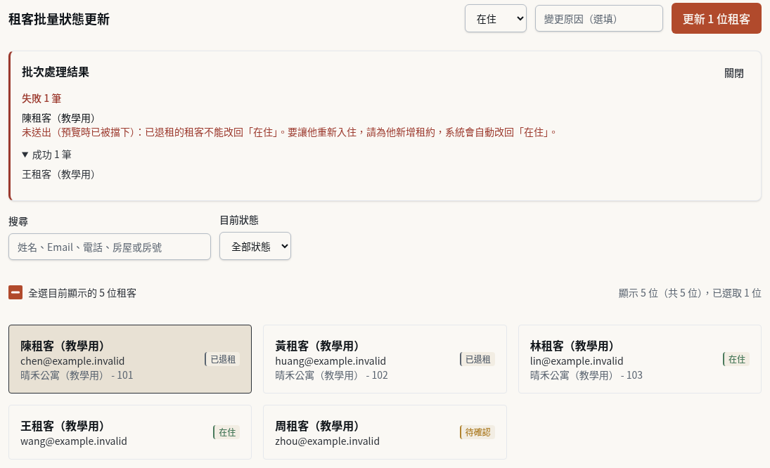Click the 晴禾公寓（教學用）- 103 text
This screenshot has width=770, height=468.
tap(586, 375)
